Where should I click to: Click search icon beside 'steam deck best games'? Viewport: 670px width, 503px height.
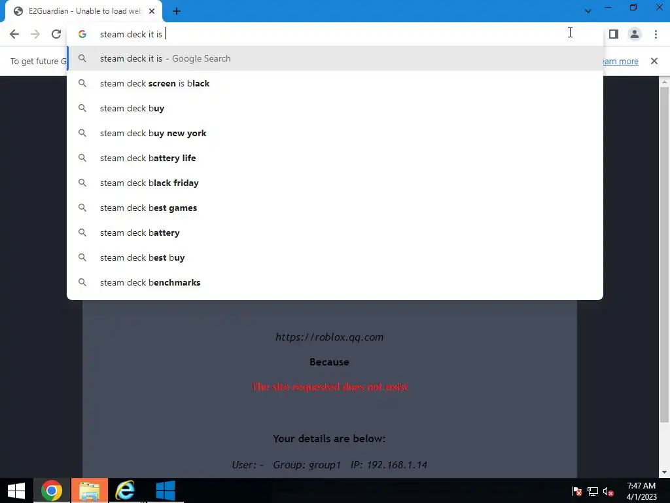click(x=82, y=208)
